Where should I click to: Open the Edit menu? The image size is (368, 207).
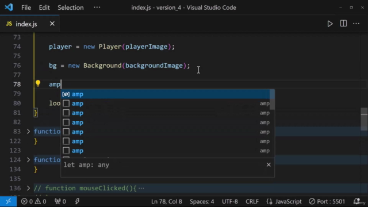(x=44, y=7)
